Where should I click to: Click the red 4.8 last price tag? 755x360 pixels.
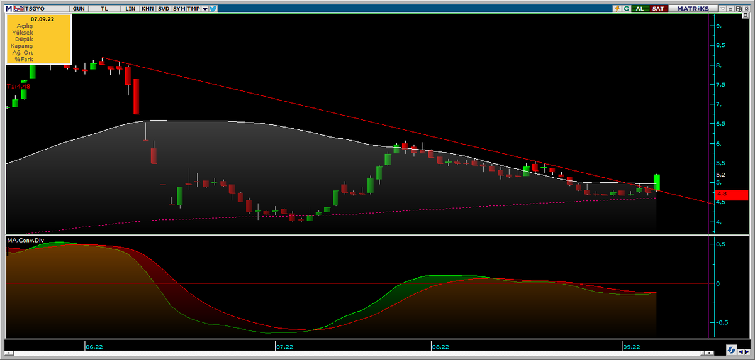point(731,195)
